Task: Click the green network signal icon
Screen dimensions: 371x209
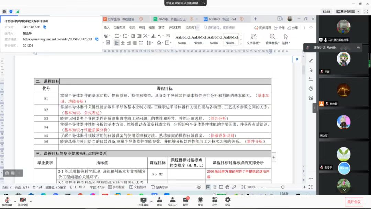Action: [x=17, y=12]
